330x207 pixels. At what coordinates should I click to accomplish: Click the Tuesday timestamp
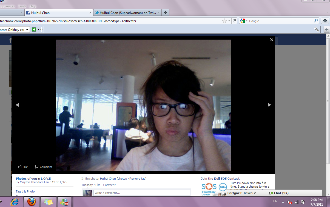tap(87, 185)
